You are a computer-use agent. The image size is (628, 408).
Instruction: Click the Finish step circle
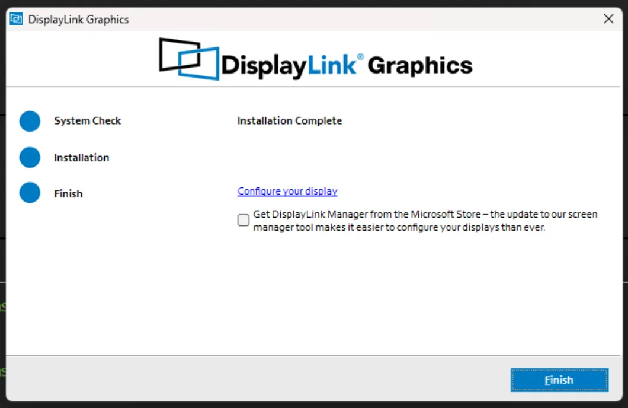point(30,193)
